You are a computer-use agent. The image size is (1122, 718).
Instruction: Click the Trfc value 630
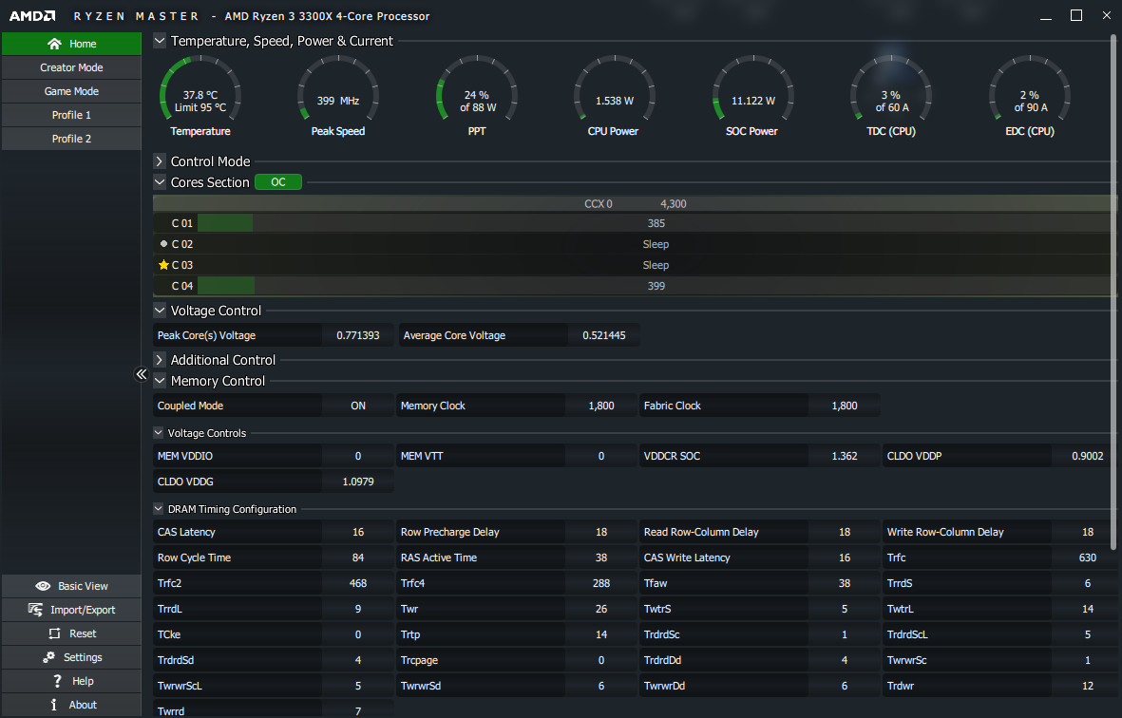click(x=1087, y=557)
